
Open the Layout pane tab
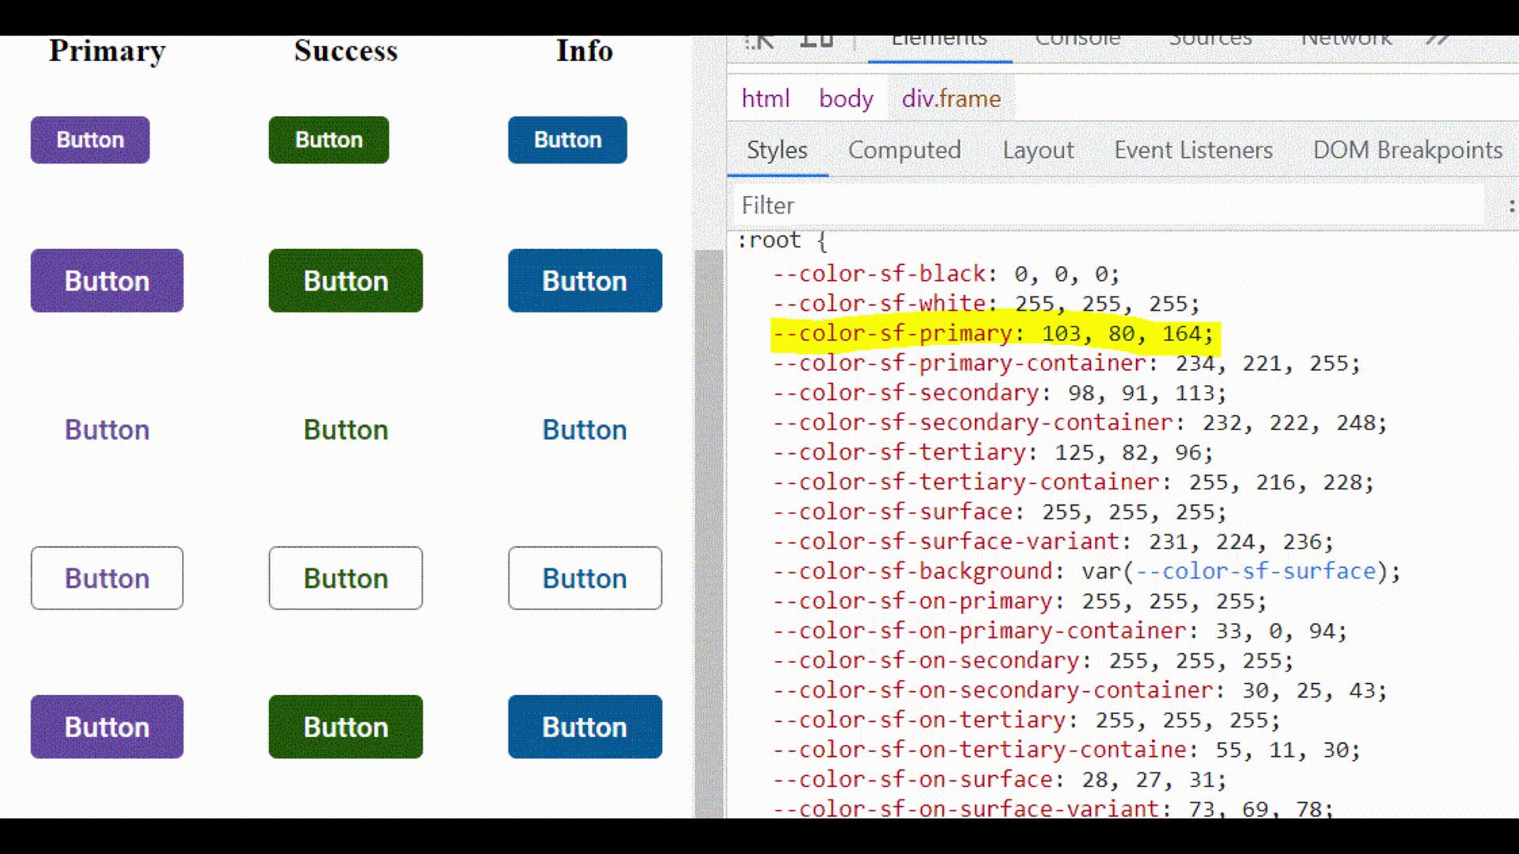(1038, 150)
